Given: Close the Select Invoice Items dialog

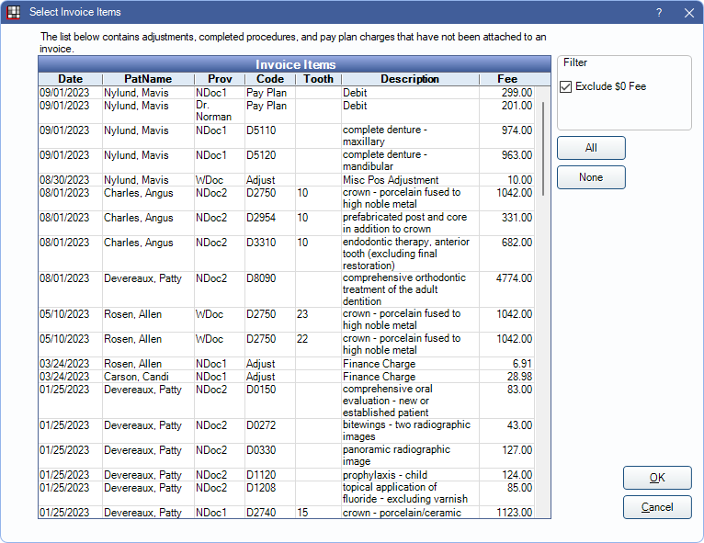Looking at the screenshot, I should point(688,12).
